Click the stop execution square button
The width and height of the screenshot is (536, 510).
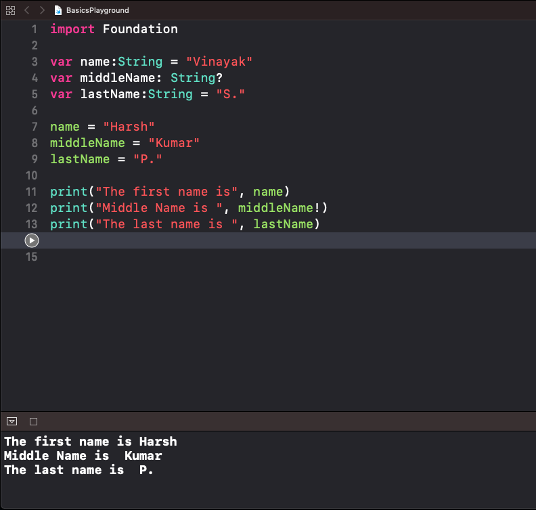(33, 421)
